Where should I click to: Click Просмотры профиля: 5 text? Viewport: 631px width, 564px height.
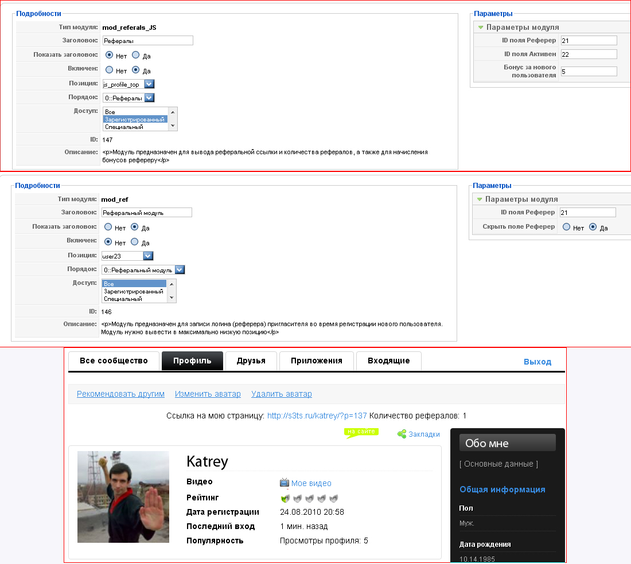point(324,540)
